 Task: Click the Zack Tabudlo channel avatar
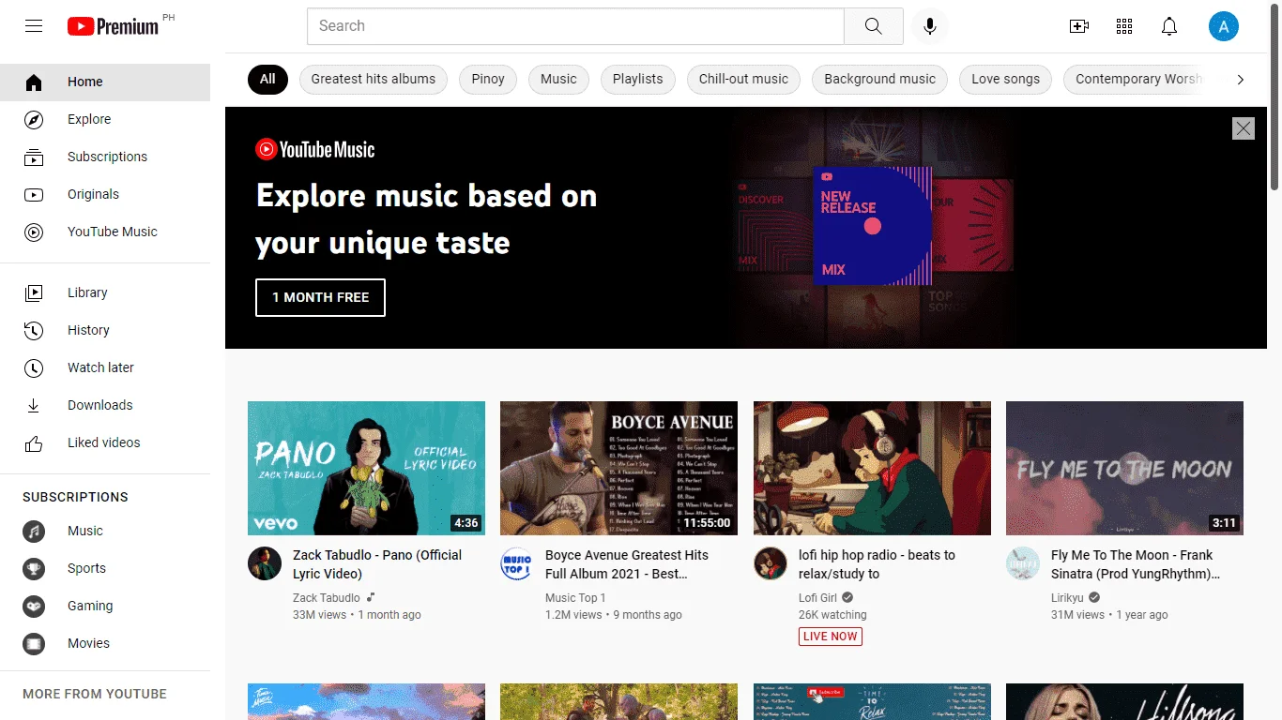(x=265, y=563)
